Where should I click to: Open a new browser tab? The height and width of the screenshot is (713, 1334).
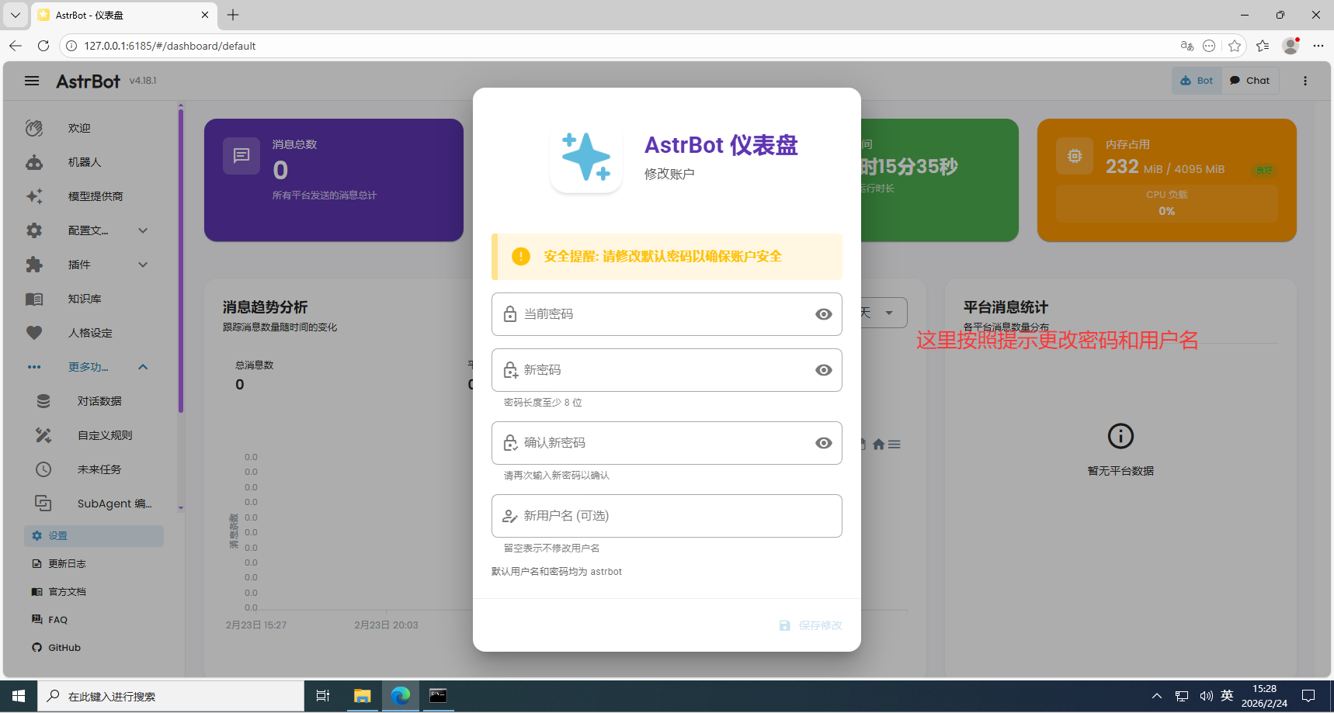(x=233, y=15)
